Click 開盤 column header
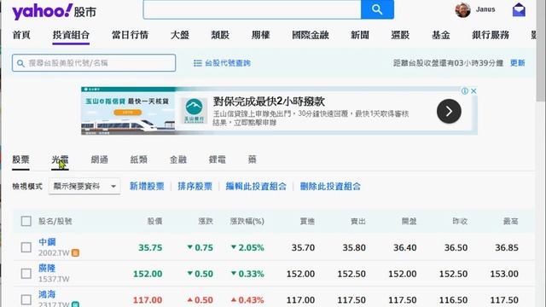Screen dimensions: 546x307 409,221
